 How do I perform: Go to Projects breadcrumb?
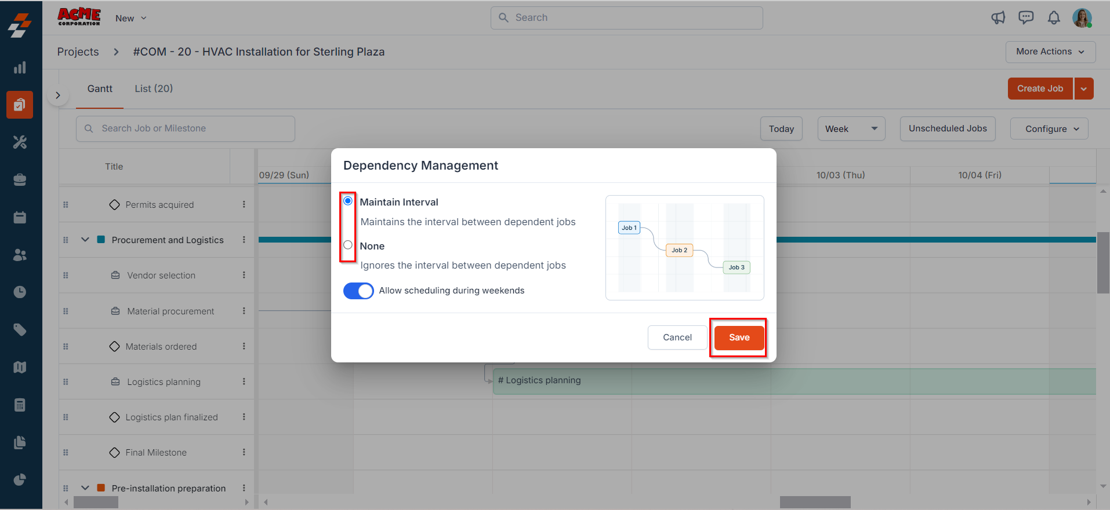pos(78,52)
